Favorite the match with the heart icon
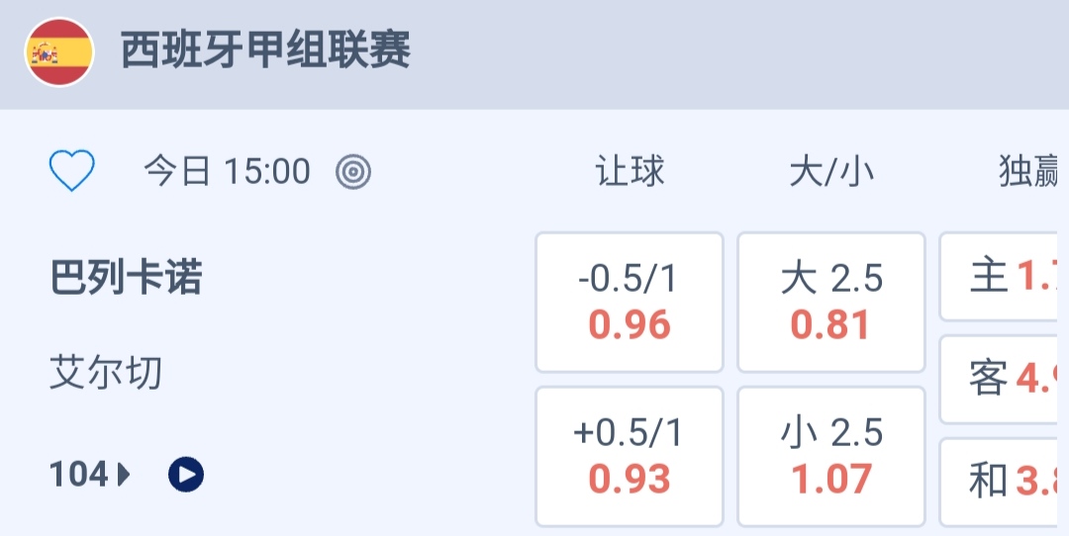The height and width of the screenshot is (536, 1069). (72, 171)
